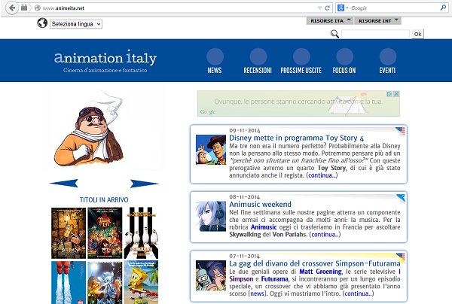
Task: Click the browser back arrow button
Action: coord(12,8)
